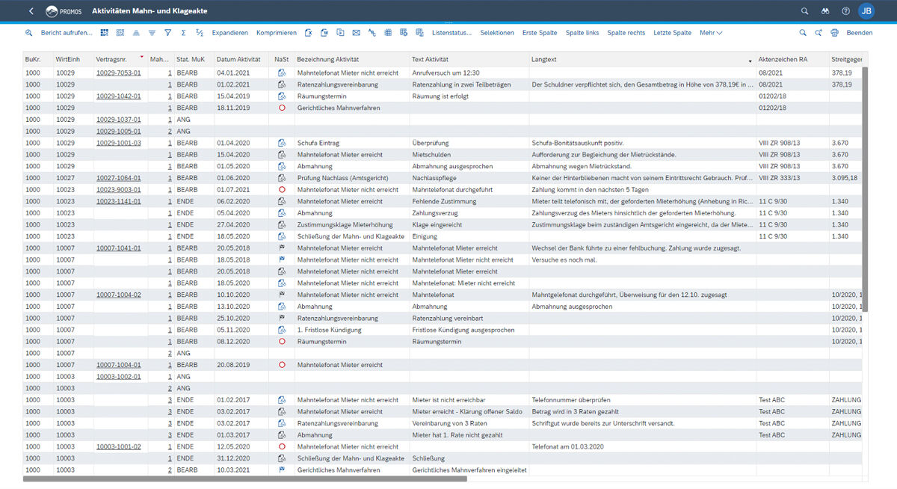
Task: Click the horizontal scrollbar at table bottom
Action: 245,479
